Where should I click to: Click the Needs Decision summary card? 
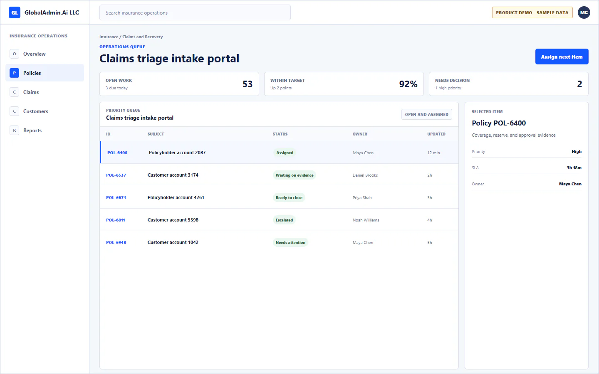(x=509, y=84)
